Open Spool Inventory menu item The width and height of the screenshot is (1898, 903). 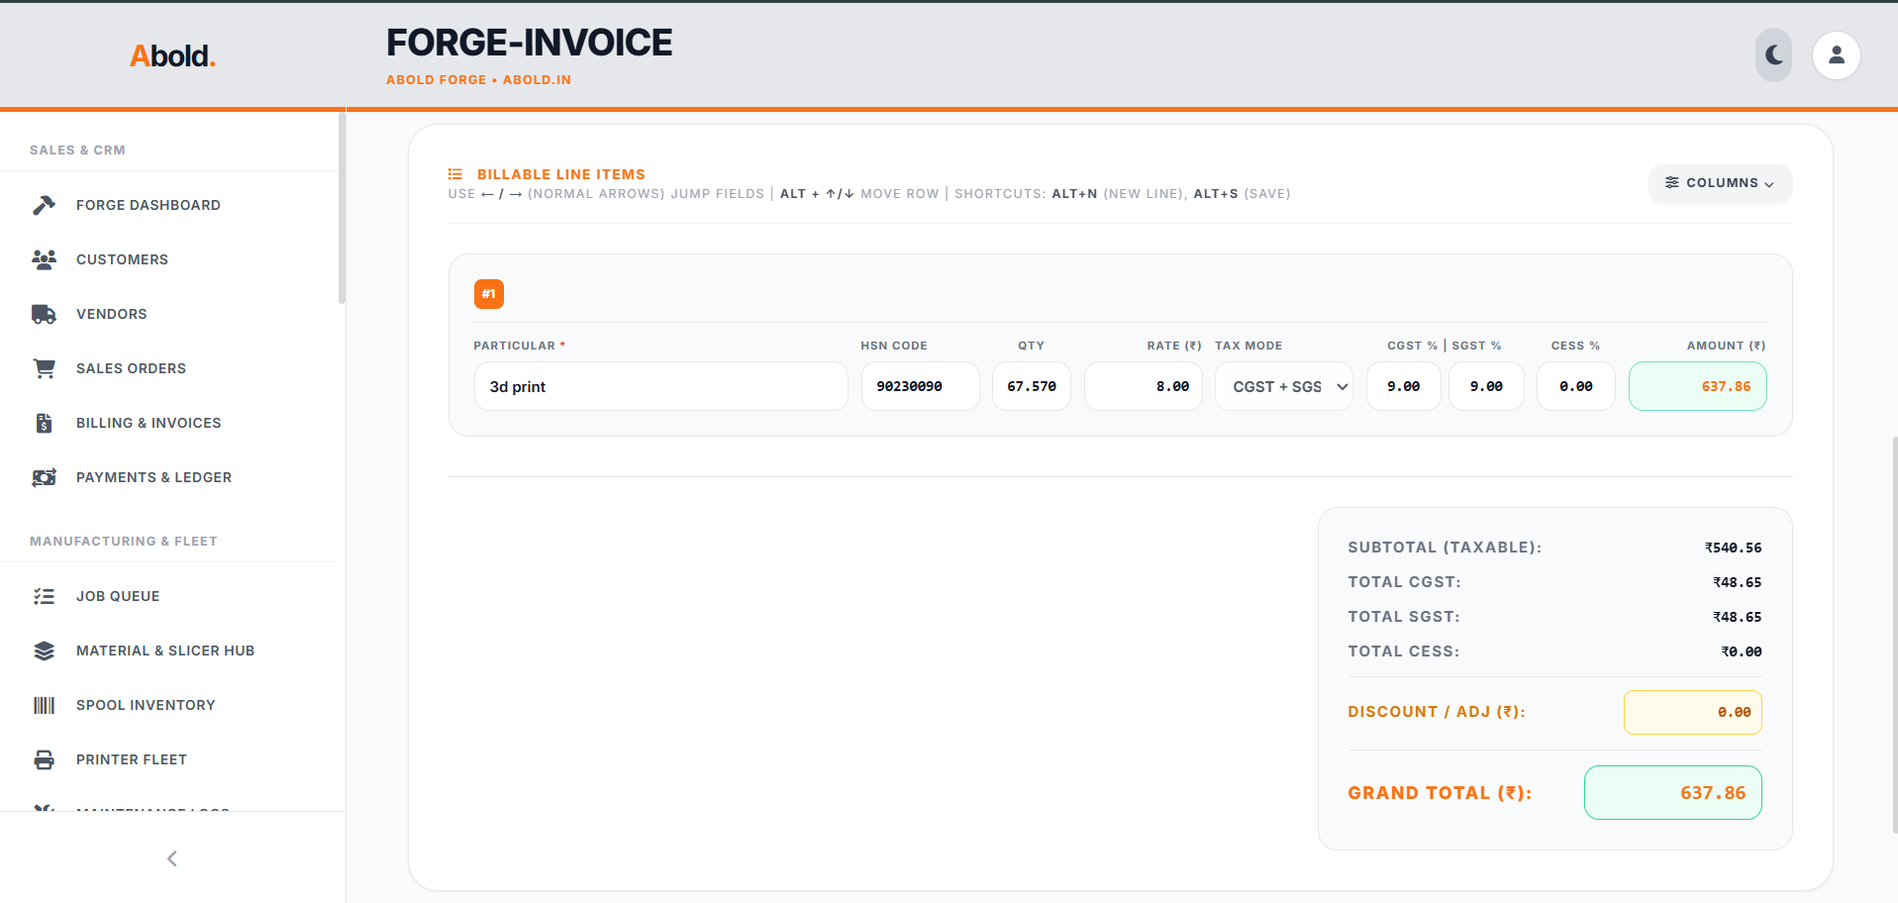point(168,705)
